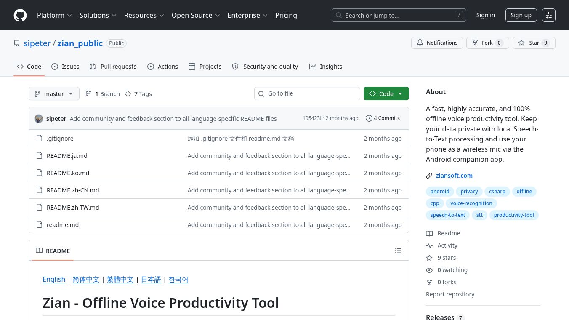Click the productivity-tool topic tag
The width and height of the screenshot is (569, 320).
tap(514, 215)
